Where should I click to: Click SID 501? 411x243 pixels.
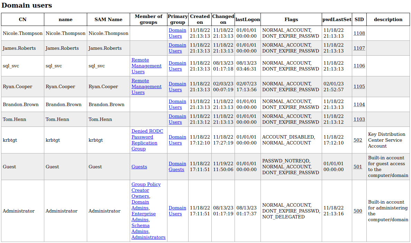(x=358, y=167)
